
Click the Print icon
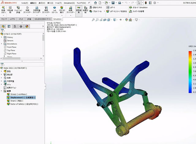click(x=119, y=3)
